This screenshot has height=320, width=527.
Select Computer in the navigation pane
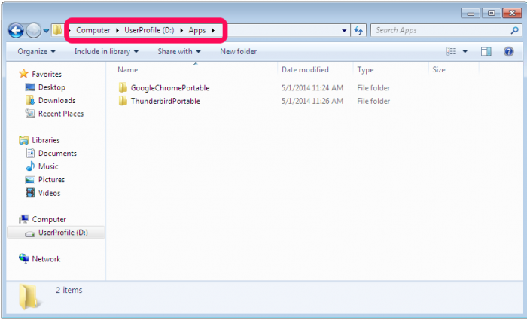[x=49, y=220]
